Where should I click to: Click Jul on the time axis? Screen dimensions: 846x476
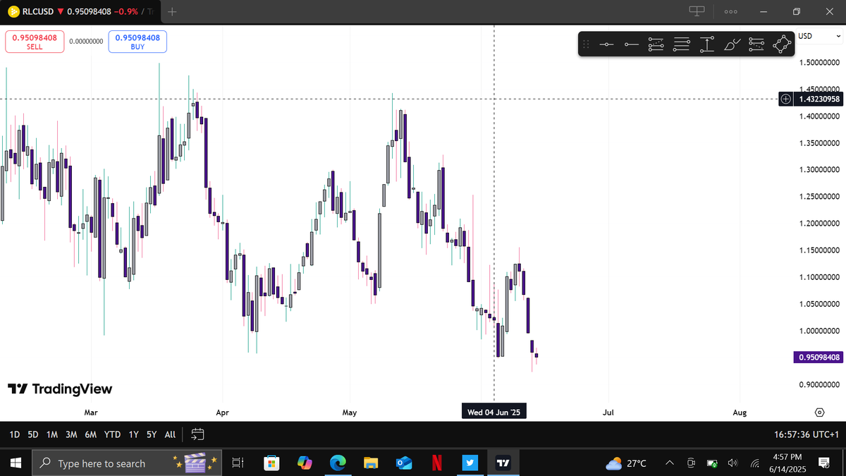(x=608, y=413)
